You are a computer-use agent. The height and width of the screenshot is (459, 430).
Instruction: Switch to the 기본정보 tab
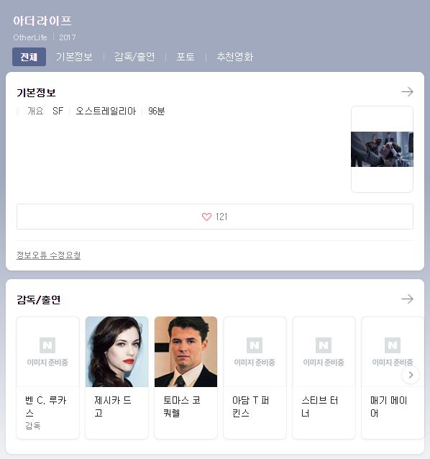74,57
